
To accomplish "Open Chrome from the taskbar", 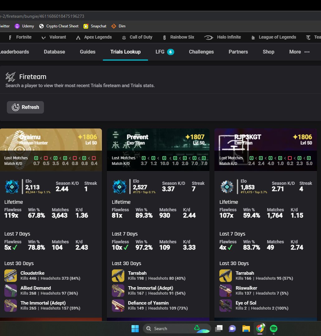I will pos(260,328).
